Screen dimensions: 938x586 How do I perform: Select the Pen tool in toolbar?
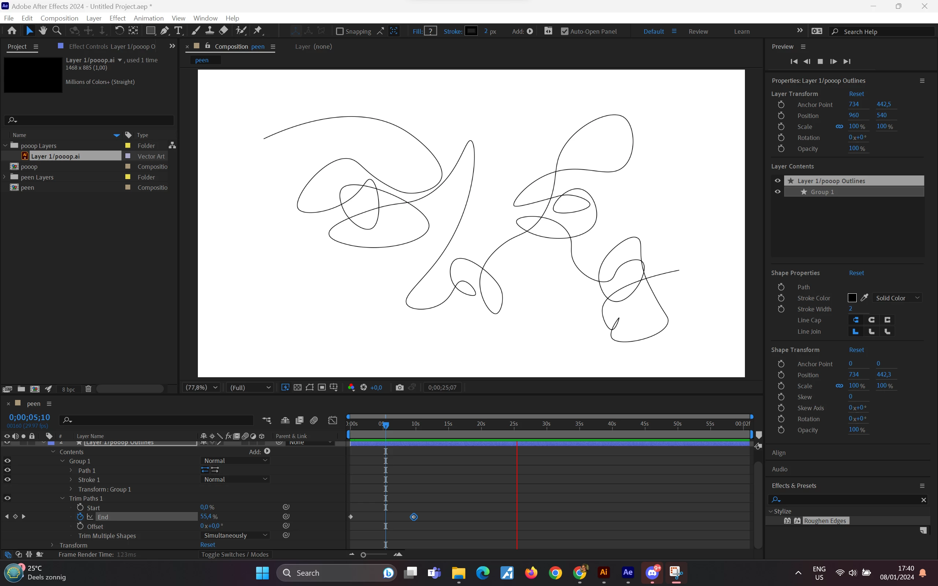[x=165, y=31]
